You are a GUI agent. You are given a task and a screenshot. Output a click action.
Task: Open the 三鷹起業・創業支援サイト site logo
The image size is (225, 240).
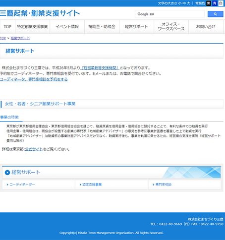[x=40, y=13]
